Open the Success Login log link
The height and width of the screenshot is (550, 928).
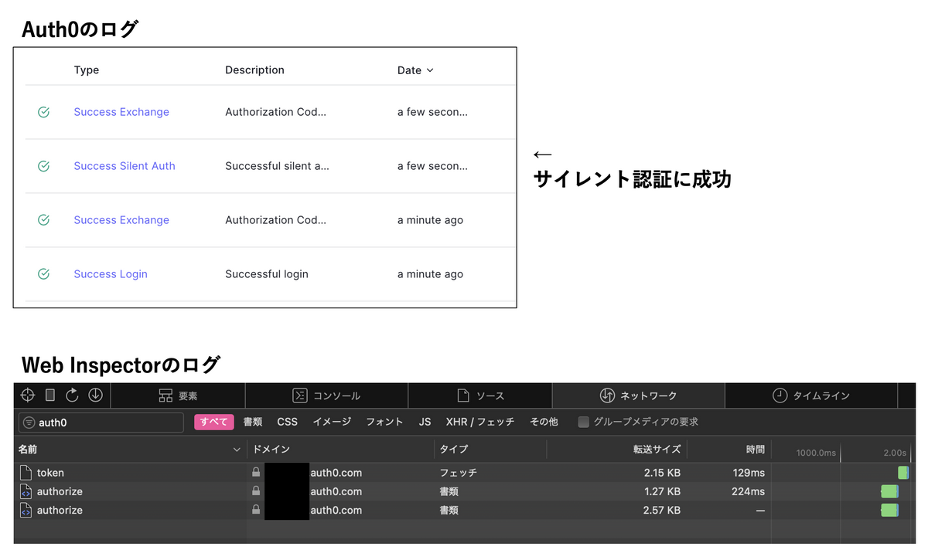111,274
